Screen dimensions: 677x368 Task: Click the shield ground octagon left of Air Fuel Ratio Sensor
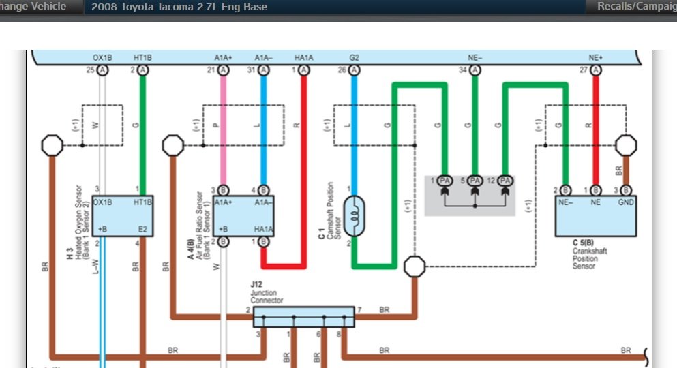[x=173, y=145]
